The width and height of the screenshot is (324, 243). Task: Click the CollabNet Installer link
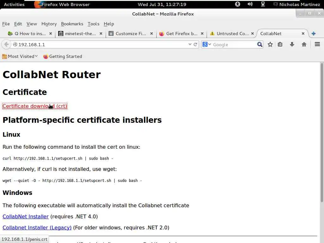click(x=26, y=216)
